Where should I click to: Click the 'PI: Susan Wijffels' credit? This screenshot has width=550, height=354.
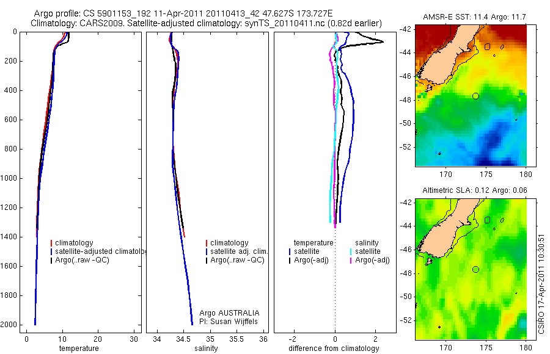[229, 322]
